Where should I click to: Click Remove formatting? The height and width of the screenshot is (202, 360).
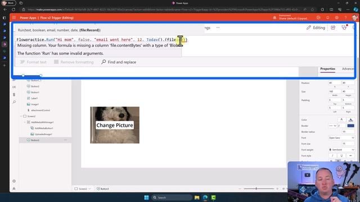pos(74,62)
